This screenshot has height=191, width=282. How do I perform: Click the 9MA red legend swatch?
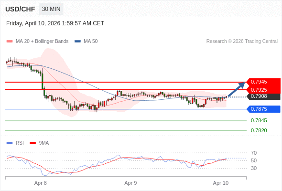pyautogui.click(x=33, y=143)
